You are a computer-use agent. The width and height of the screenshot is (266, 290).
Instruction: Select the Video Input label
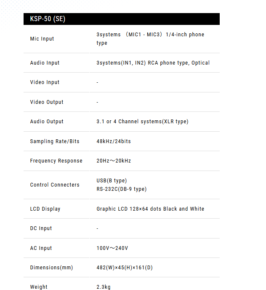(45, 82)
